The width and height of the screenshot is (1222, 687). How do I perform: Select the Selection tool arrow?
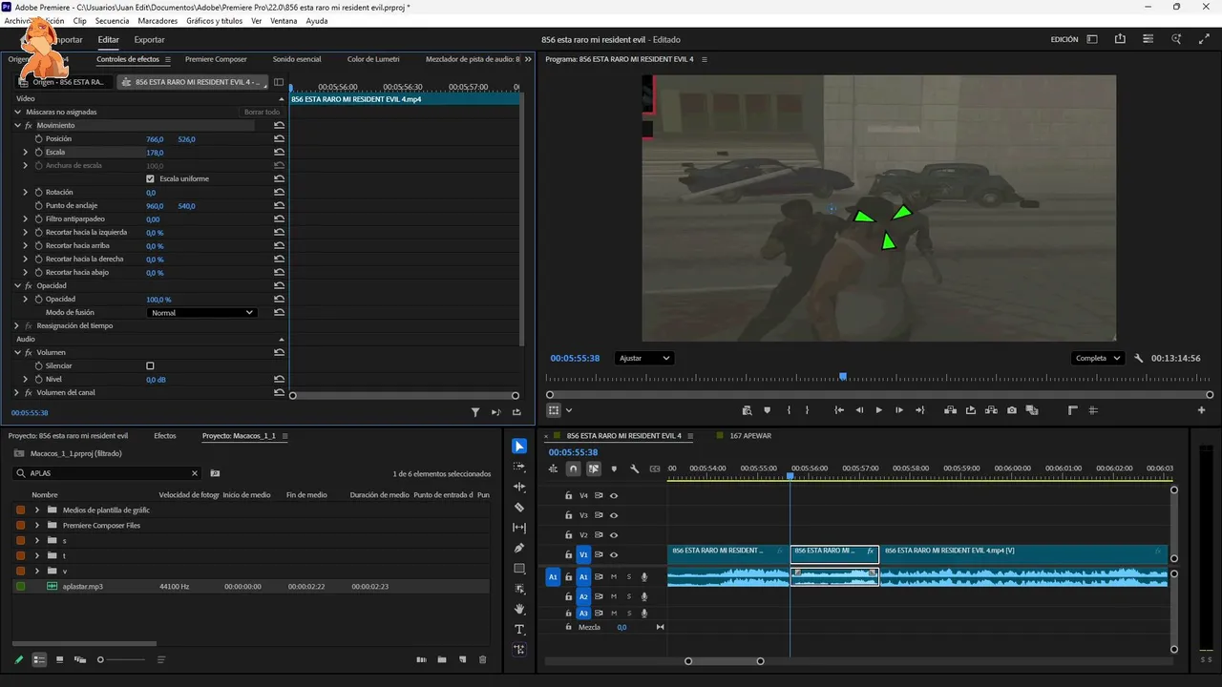point(519,447)
